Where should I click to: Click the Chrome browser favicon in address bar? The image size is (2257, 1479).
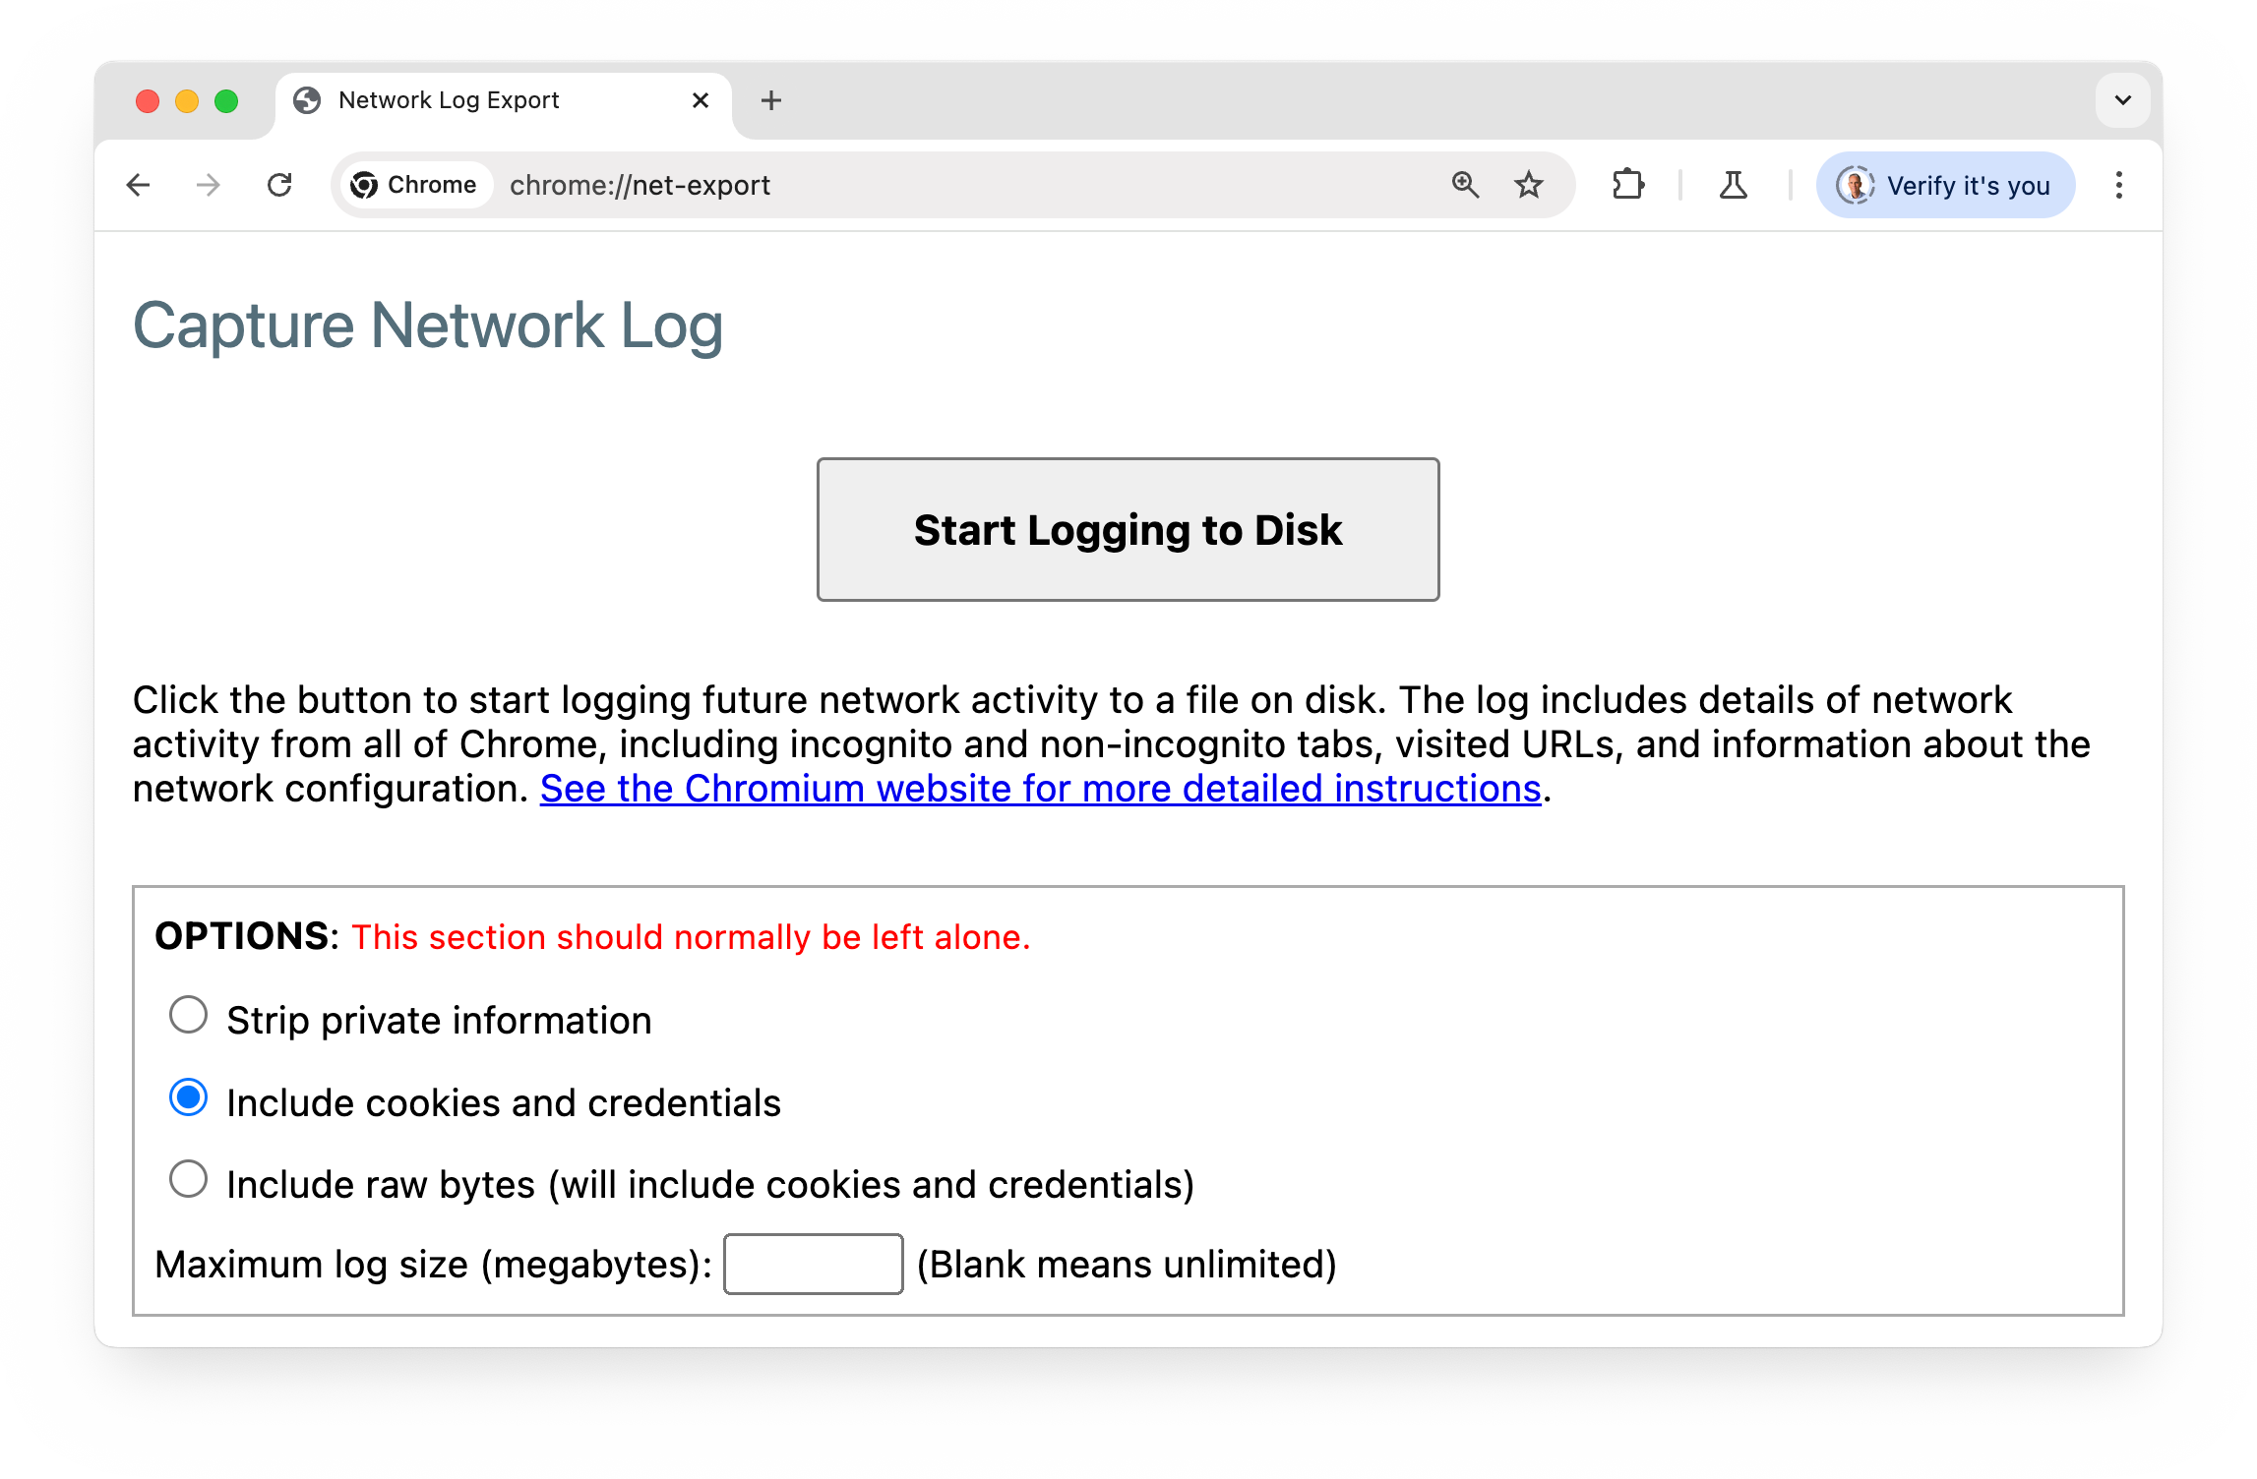365,183
